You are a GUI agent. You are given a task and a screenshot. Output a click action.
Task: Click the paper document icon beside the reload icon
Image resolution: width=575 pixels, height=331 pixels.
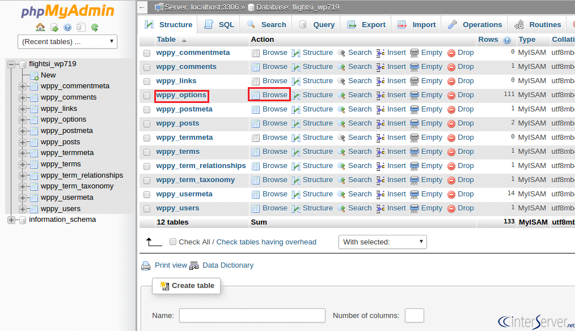point(81,27)
